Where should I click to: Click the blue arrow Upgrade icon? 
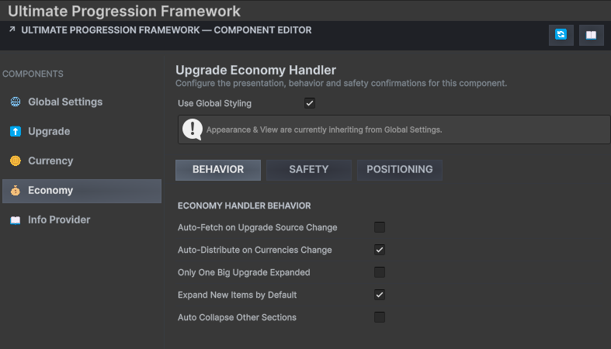(x=16, y=132)
